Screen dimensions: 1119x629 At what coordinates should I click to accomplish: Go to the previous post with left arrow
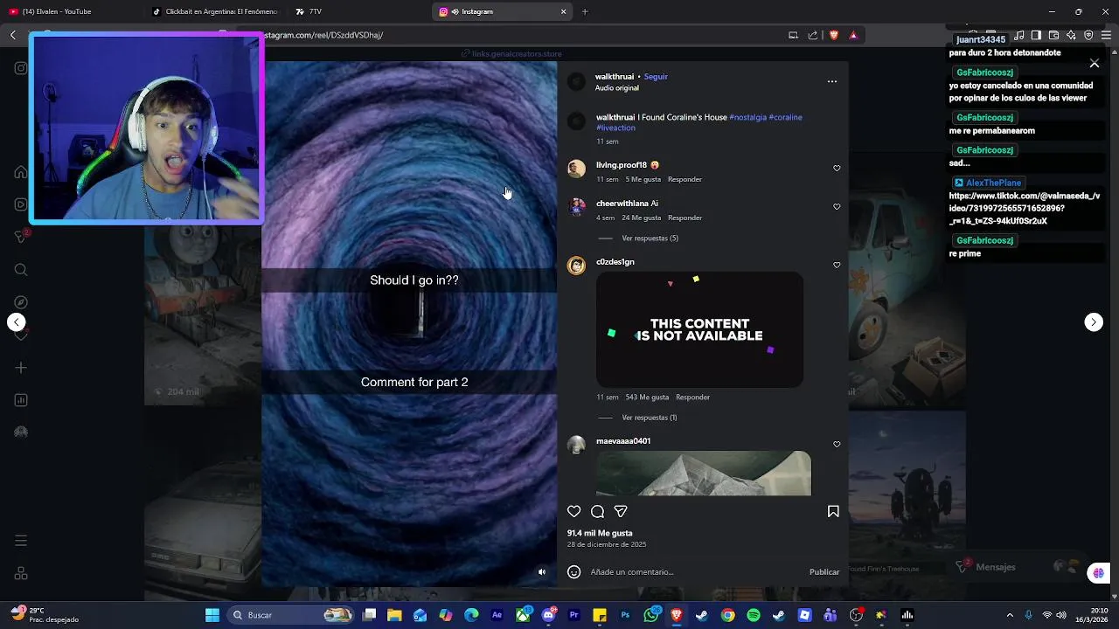pyautogui.click(x=17, y=322)
